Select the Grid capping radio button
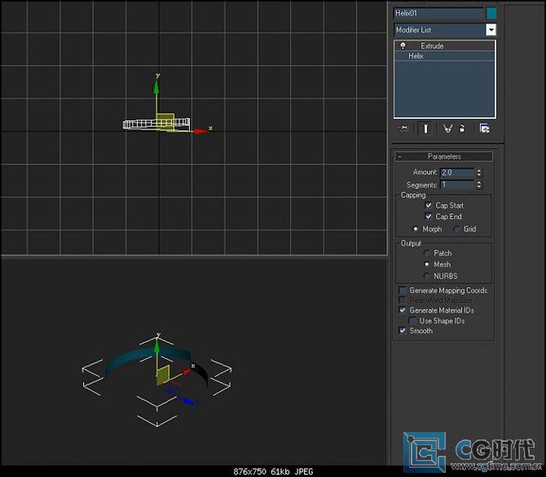Image resolution: width=546 pixels, height=477 pixels. click(x=456, y=229)
